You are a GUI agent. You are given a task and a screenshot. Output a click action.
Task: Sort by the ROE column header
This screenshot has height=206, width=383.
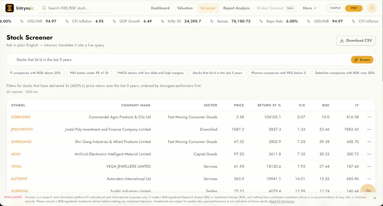tap(326, 105)
